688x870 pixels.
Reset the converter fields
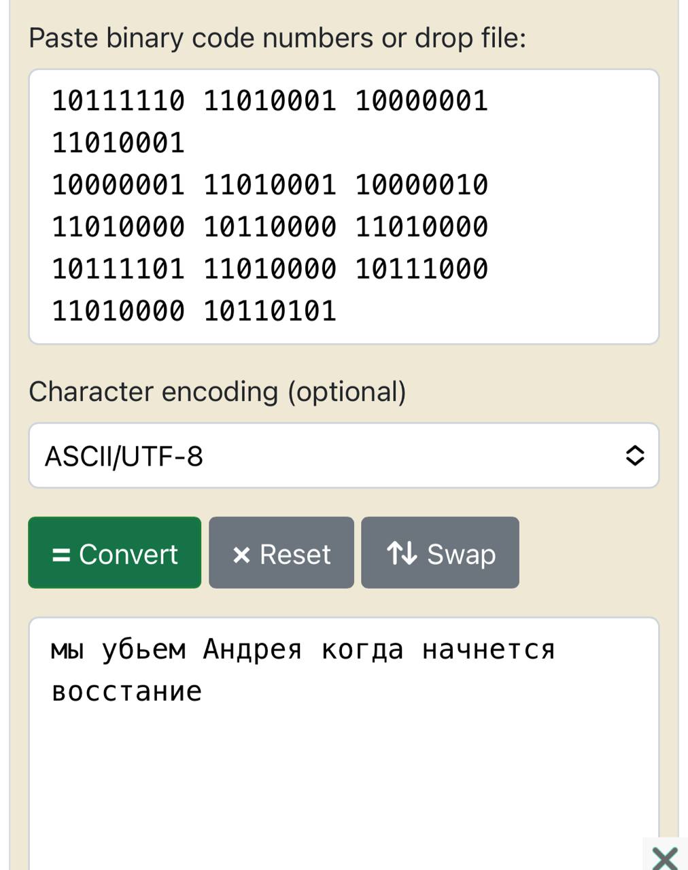[x=281, y=553]
